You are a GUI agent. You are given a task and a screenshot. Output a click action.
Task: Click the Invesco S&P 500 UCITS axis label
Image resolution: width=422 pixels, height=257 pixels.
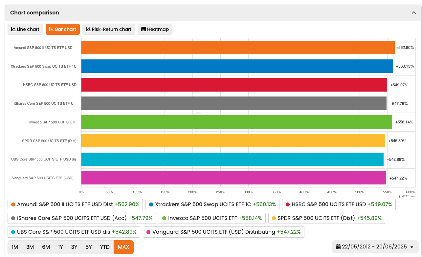[x=53, y=122]
